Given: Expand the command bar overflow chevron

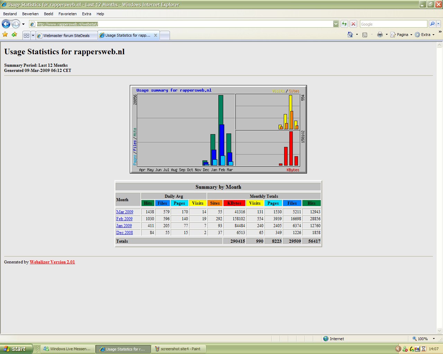Looking at the screenshot, I should tap(440, 32).
